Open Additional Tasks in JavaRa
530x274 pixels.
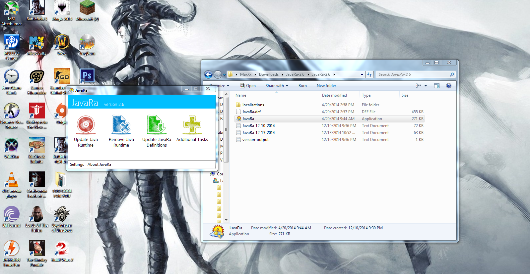(192, 129)
